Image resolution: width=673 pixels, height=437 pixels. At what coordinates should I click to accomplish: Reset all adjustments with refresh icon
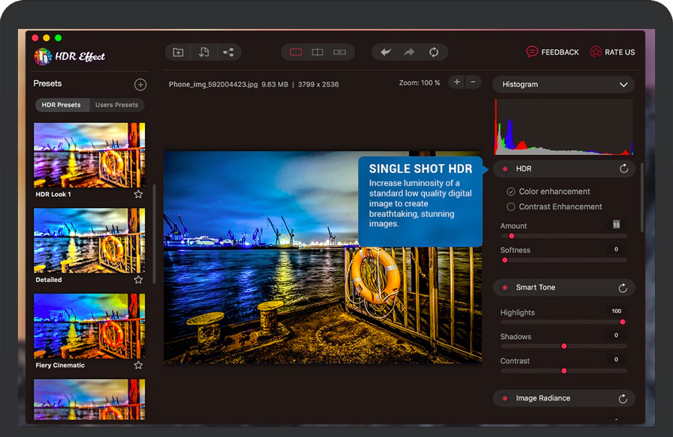(433, 52)
